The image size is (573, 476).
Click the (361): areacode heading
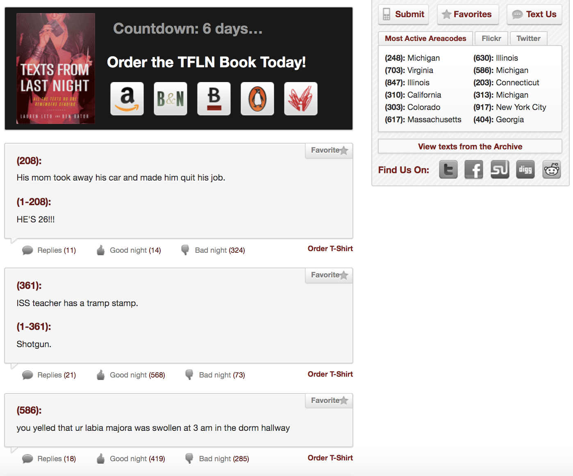click(x=29, y=286)
